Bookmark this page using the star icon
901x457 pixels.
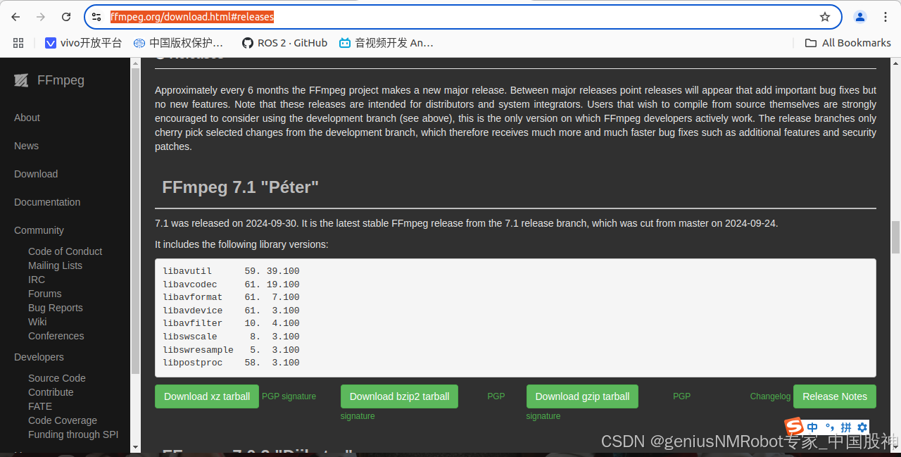pos(824,16)
